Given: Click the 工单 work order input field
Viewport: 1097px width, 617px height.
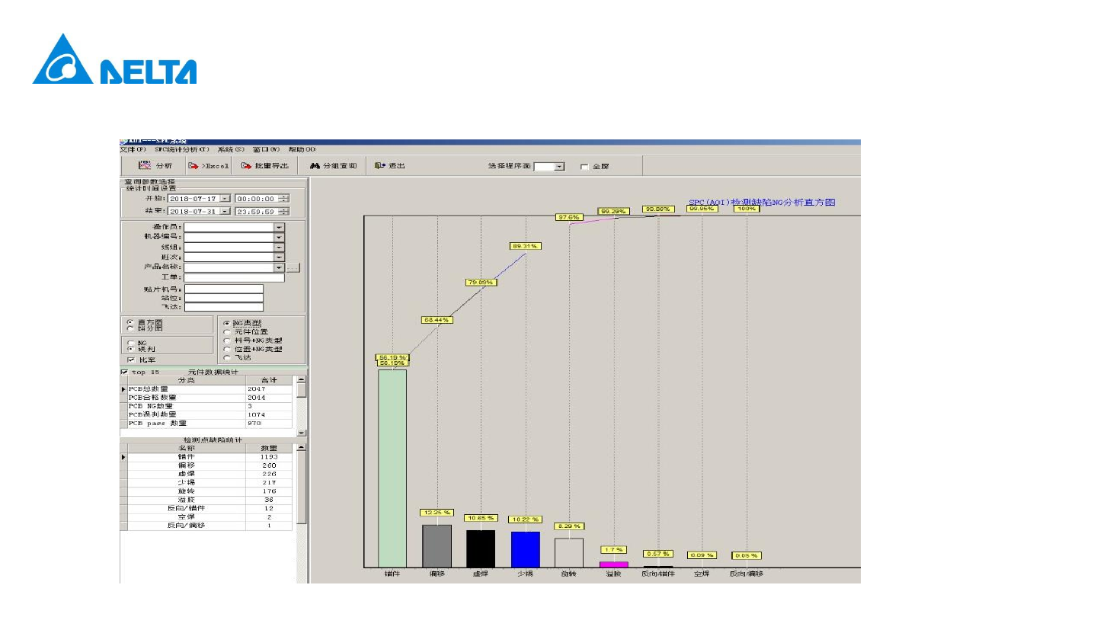Looking at the screenshot, I should coord(234,277).
